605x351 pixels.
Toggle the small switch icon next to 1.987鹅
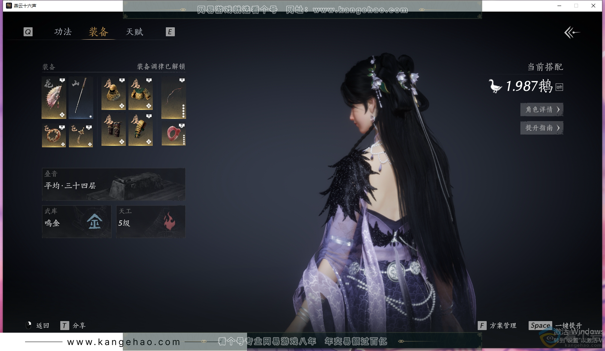559,87
